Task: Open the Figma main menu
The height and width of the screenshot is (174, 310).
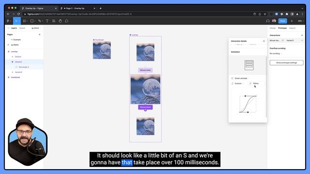Action: (x=9, y=21)
